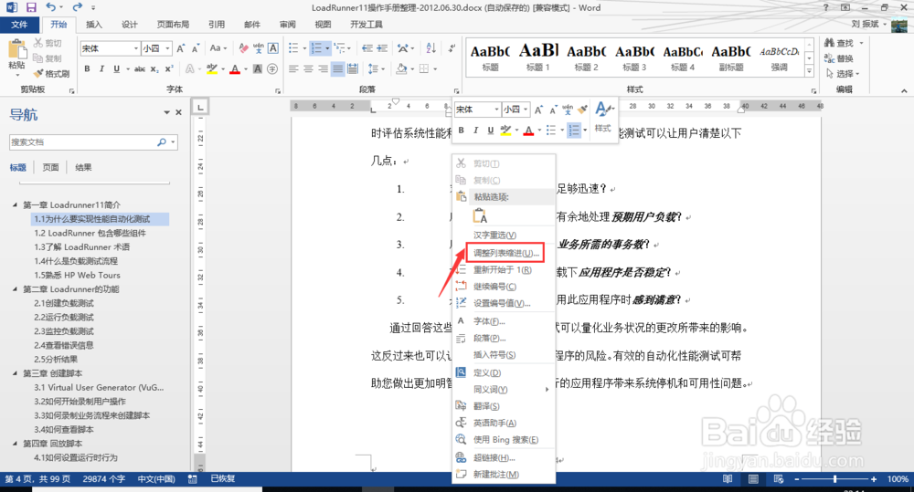Open the Change Case (Aa) dropdown
The width and height of the screenshot is (914, 492).
[x=218, y=48]
